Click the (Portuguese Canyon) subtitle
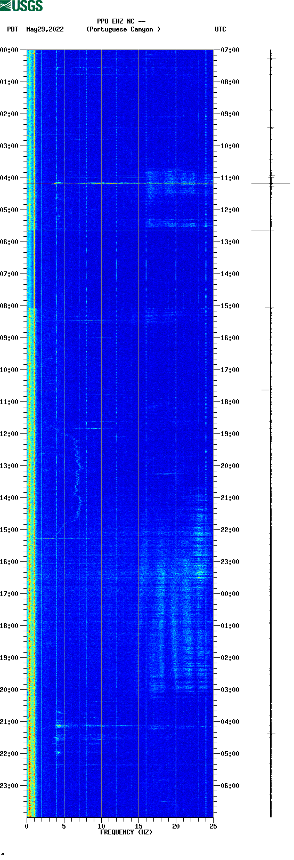294x860 pixels. point(123,29)
